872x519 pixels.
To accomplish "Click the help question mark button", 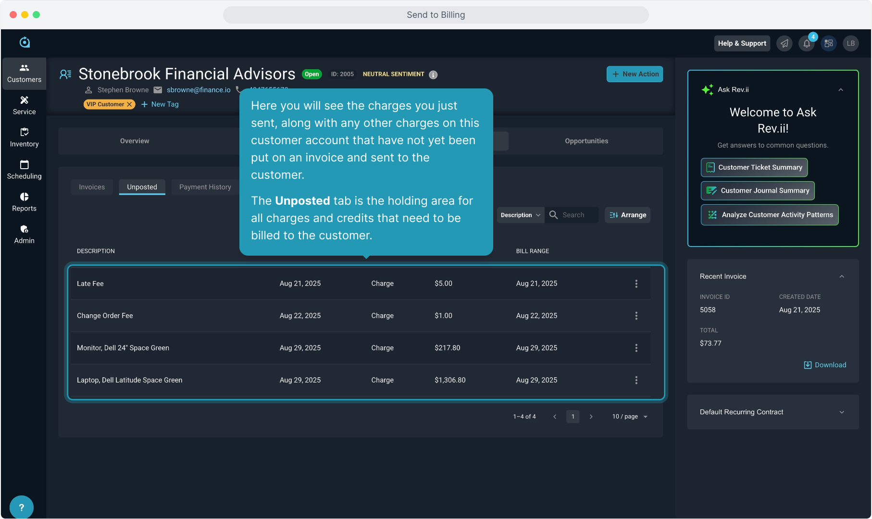I will click(21, 507).
